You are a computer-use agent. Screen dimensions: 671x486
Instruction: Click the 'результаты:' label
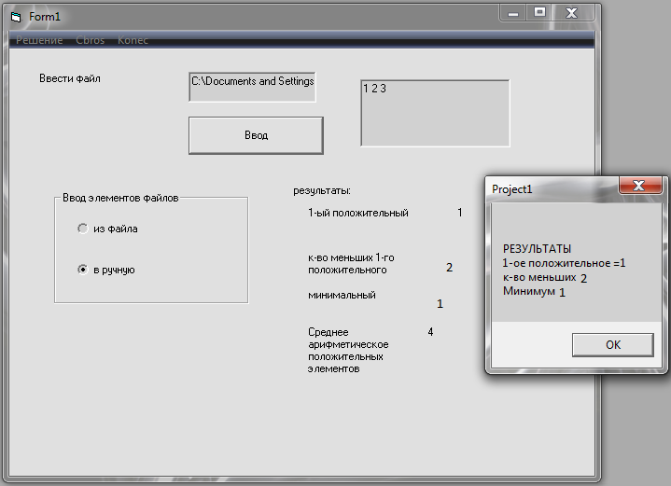[x=322, y=191]
